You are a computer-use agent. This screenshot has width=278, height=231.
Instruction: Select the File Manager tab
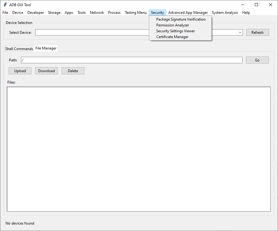point(46,48)
